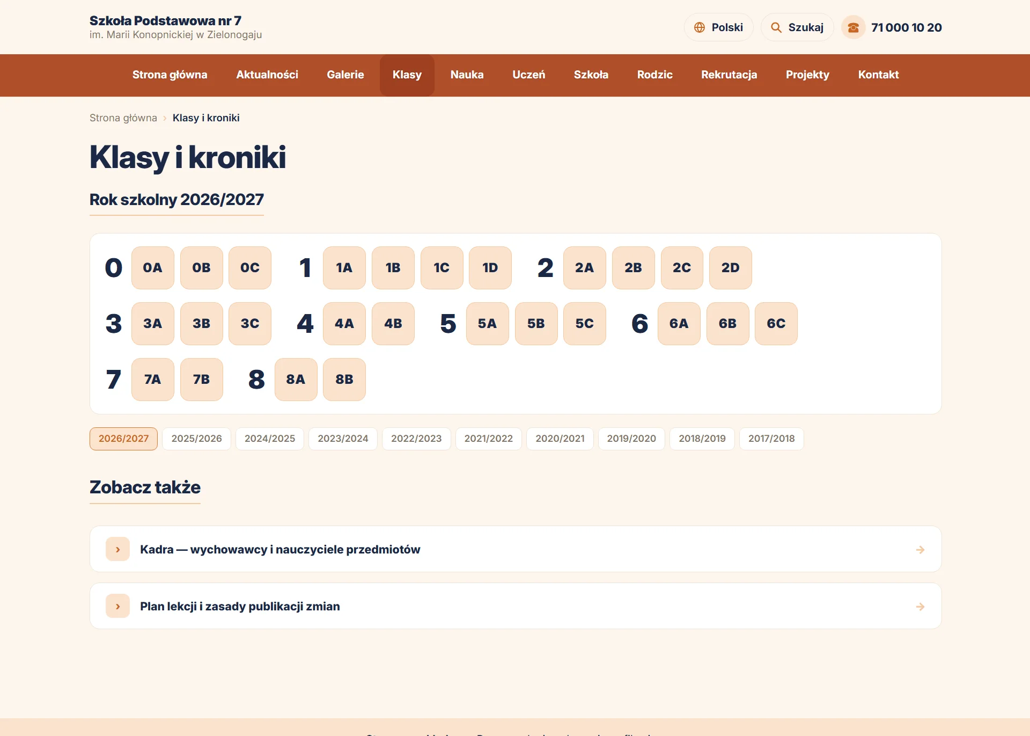Screen dimensions: 1030x736
Task: Open class 0A chronicle
Action: [153, 268]
